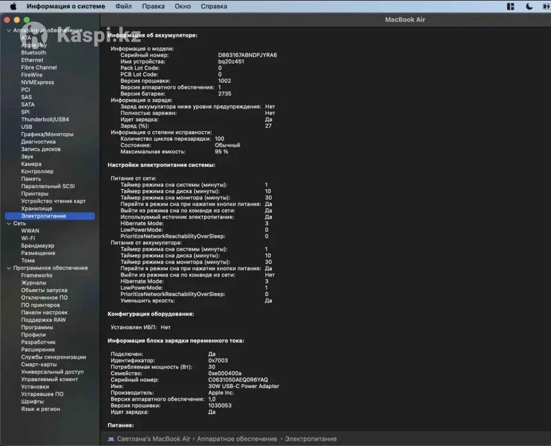The height and width of the screenshot is (446, 551).
Task: Open the Файл menu
Action: 123,7
